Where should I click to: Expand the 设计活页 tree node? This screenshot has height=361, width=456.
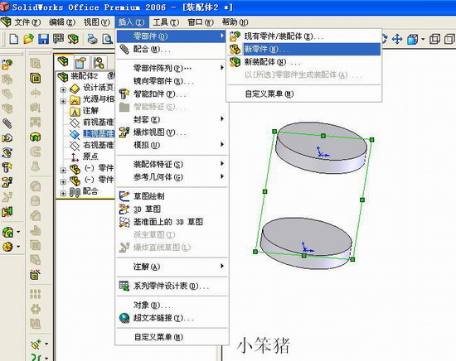63,89
